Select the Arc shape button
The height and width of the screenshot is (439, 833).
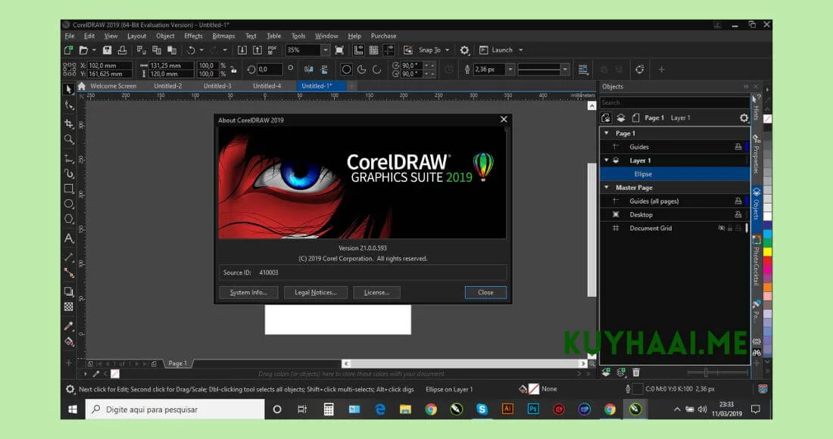pyautogui.click(x=376, y=69)
